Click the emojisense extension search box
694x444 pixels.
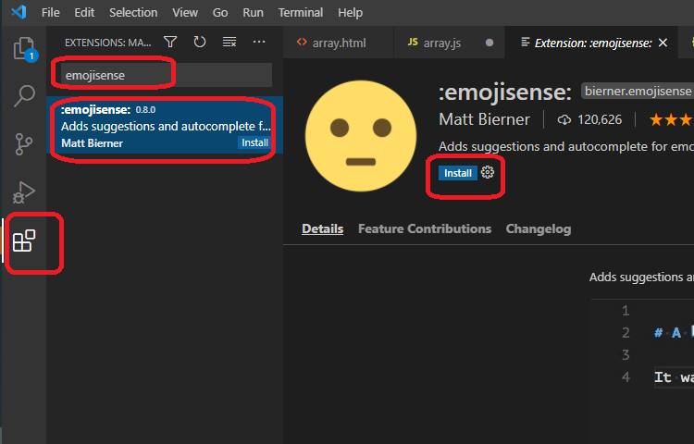(x=166, y=75)
